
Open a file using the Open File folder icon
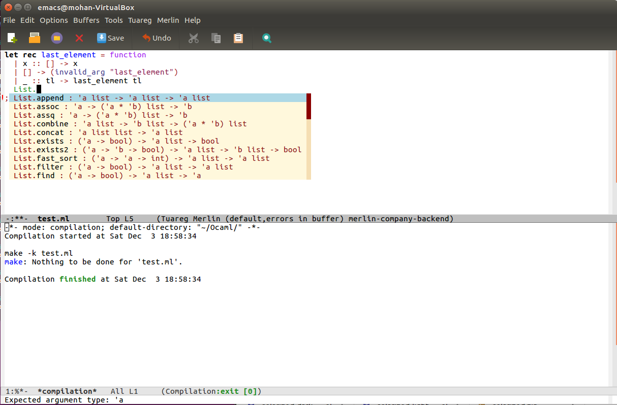[x=34, y=38]
